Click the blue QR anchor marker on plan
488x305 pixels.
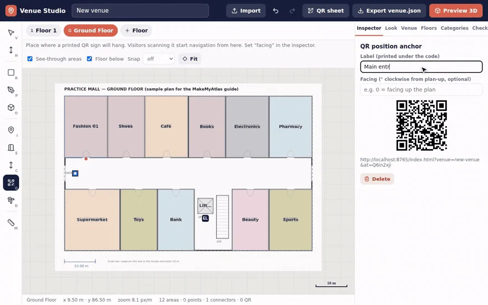[75, 174]
